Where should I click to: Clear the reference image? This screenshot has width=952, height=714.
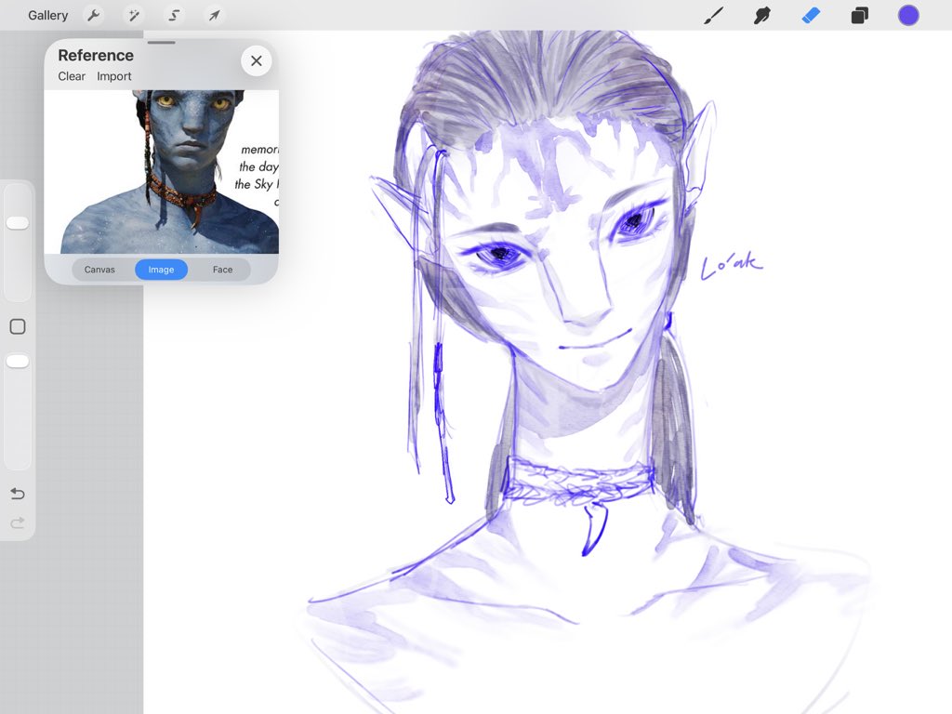pos(72,76)
